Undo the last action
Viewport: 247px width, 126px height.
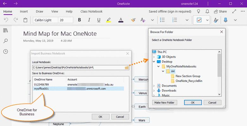(6, 20)
